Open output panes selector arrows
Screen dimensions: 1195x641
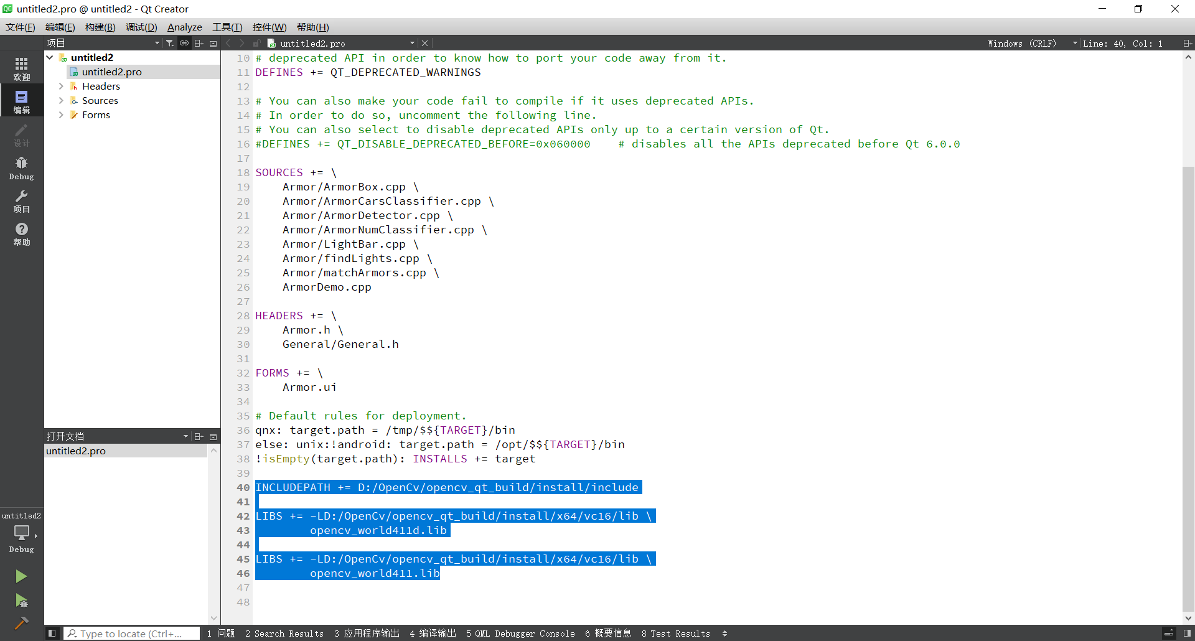click(x=724, y=634)
